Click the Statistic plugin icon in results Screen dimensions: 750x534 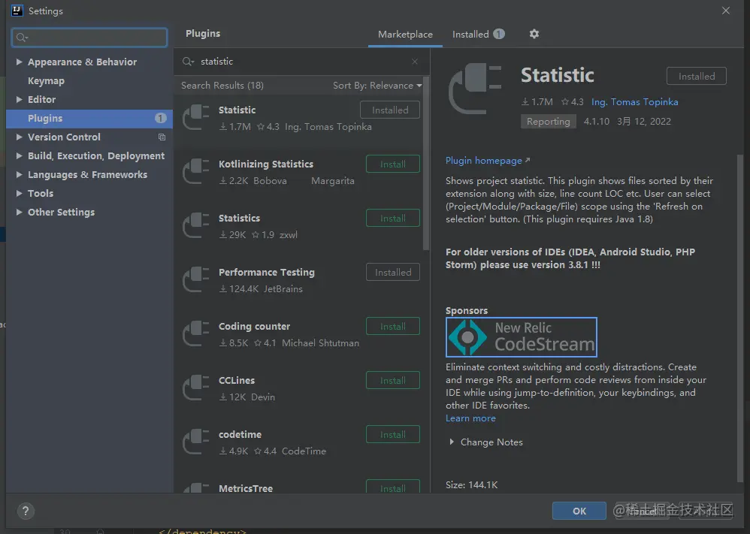click(196, 118)
